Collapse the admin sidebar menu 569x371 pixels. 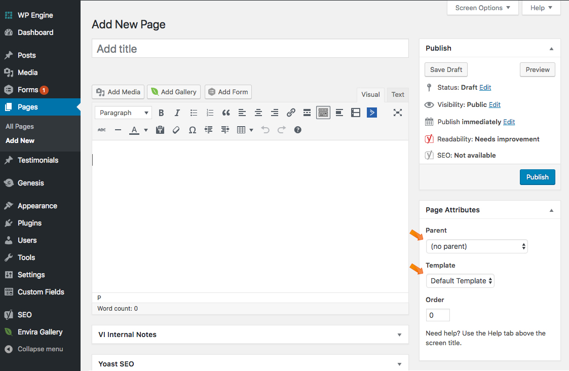(40, 349)
